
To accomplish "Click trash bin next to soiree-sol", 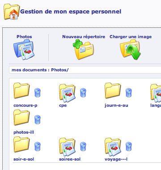I will pyautogui.click(x=83, y=147).
